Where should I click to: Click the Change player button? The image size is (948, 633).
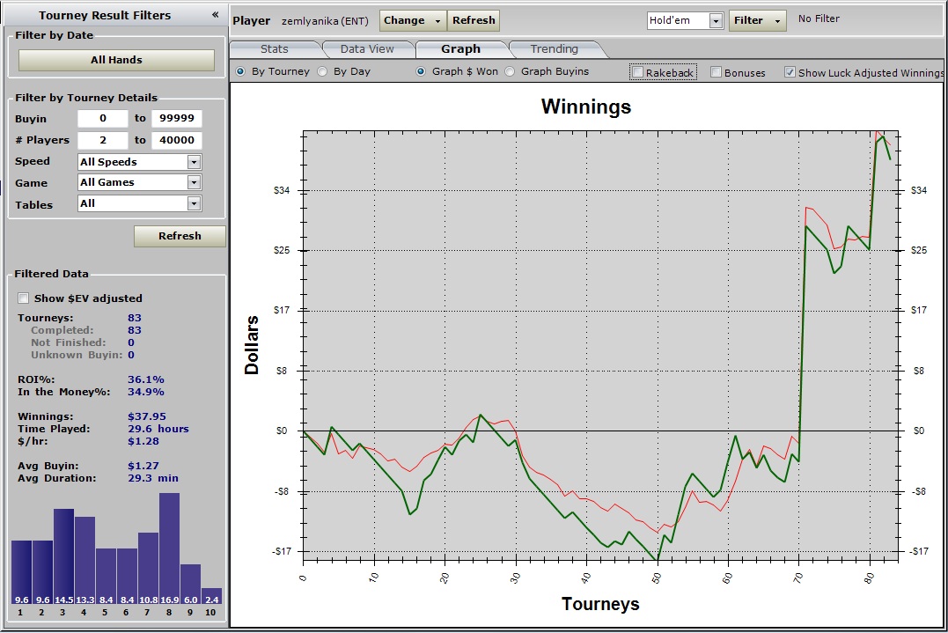click(412, 20)
